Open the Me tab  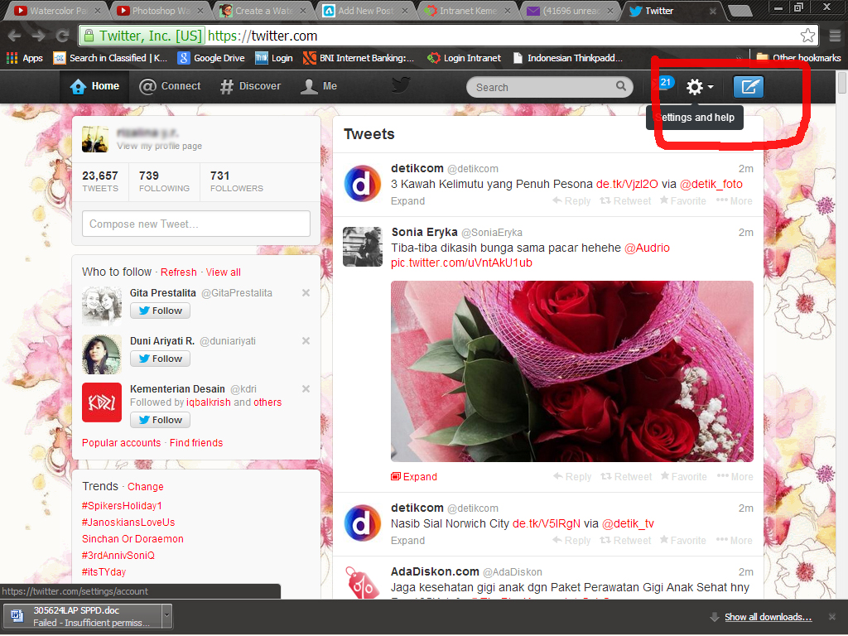point(319,86)
